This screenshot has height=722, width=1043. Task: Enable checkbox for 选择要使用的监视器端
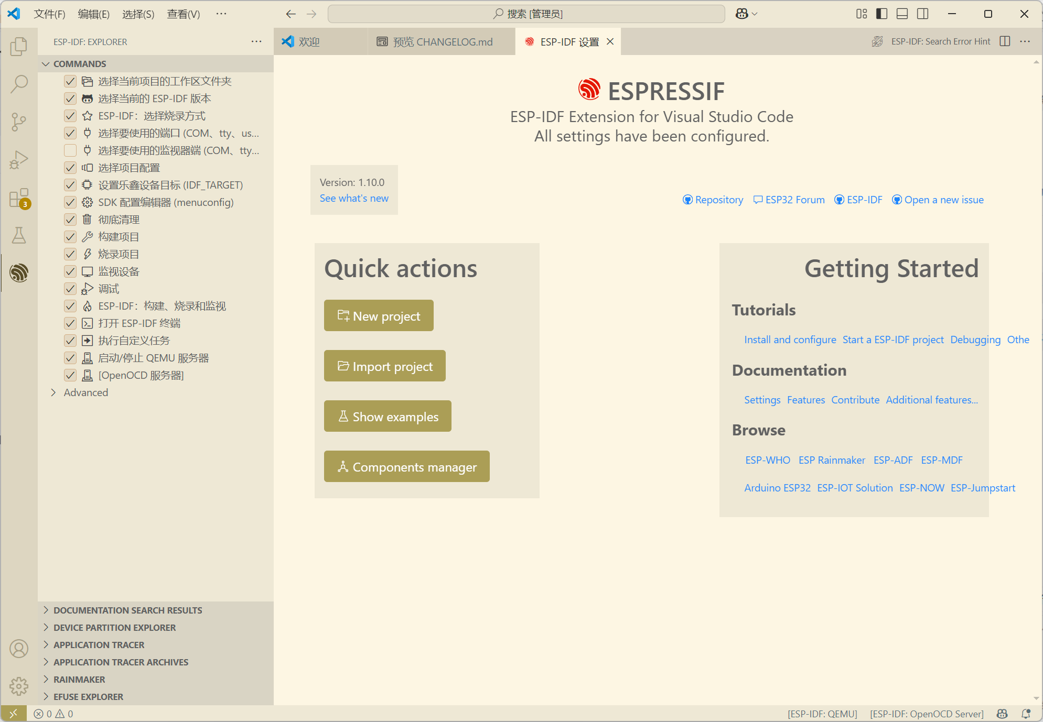click(x=70, y=150)
